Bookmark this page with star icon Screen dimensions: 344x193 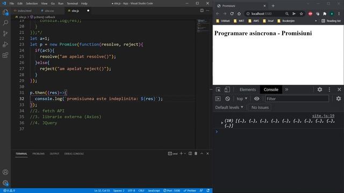tap(301, 13)
